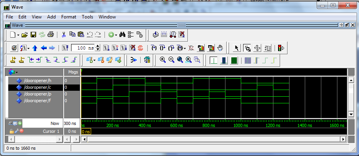Find the previous falling edge

(48, 60)
